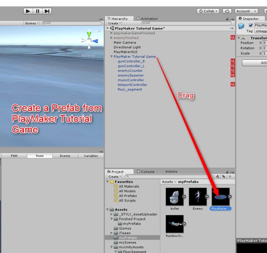267x253 pixels.
Task: Click PlayMaker icon beside teleportController
Action: point(233,84)
